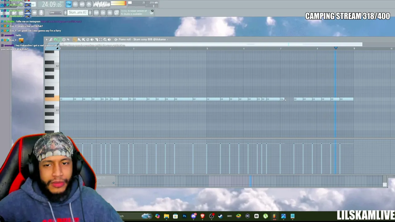395x222 pixels.
Task: Open Photoshop from the taskbar
Action: pos(185,216)
